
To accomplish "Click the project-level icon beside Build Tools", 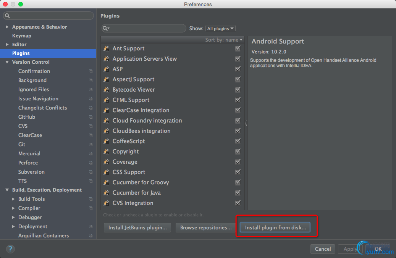I will pyautogui.click(x=91, y=199).
